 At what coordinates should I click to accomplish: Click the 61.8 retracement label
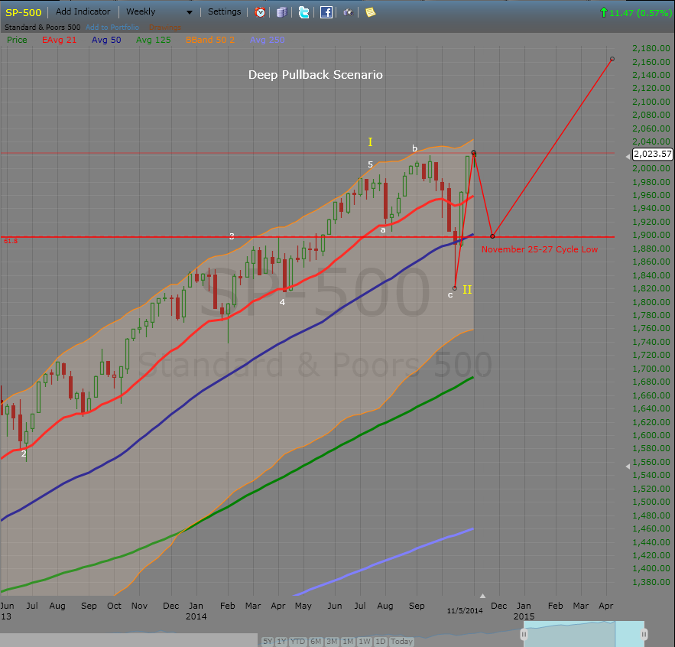point(11,241)
